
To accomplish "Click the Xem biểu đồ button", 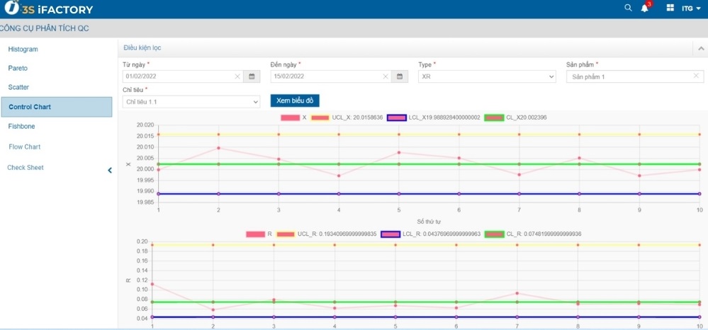I will point(295,101).
